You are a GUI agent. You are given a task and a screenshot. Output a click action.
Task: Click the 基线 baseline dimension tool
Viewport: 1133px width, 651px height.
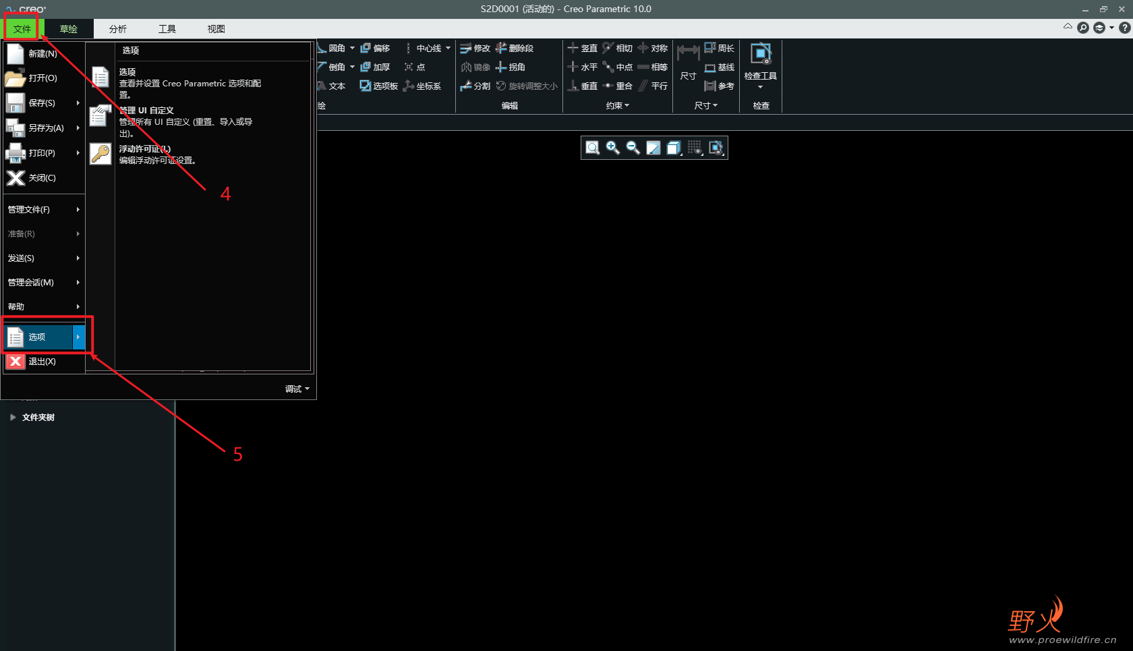point(720,67)
